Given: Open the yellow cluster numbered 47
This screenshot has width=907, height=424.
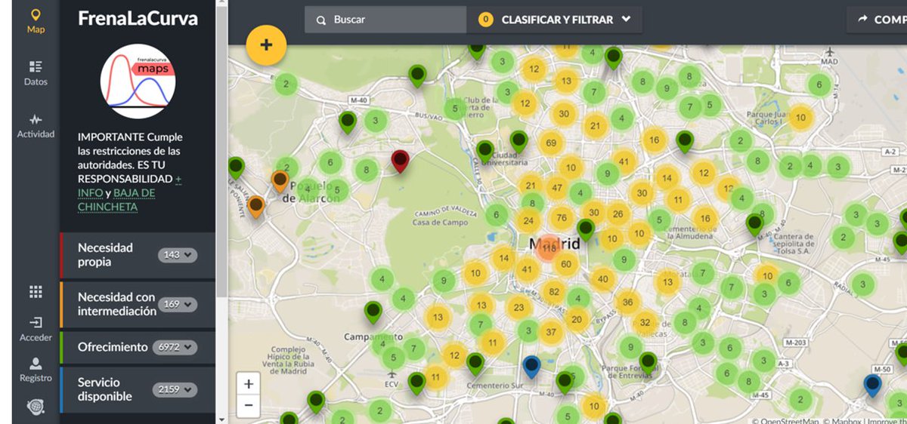Looking at the screenshot, I should click(557, 188).
